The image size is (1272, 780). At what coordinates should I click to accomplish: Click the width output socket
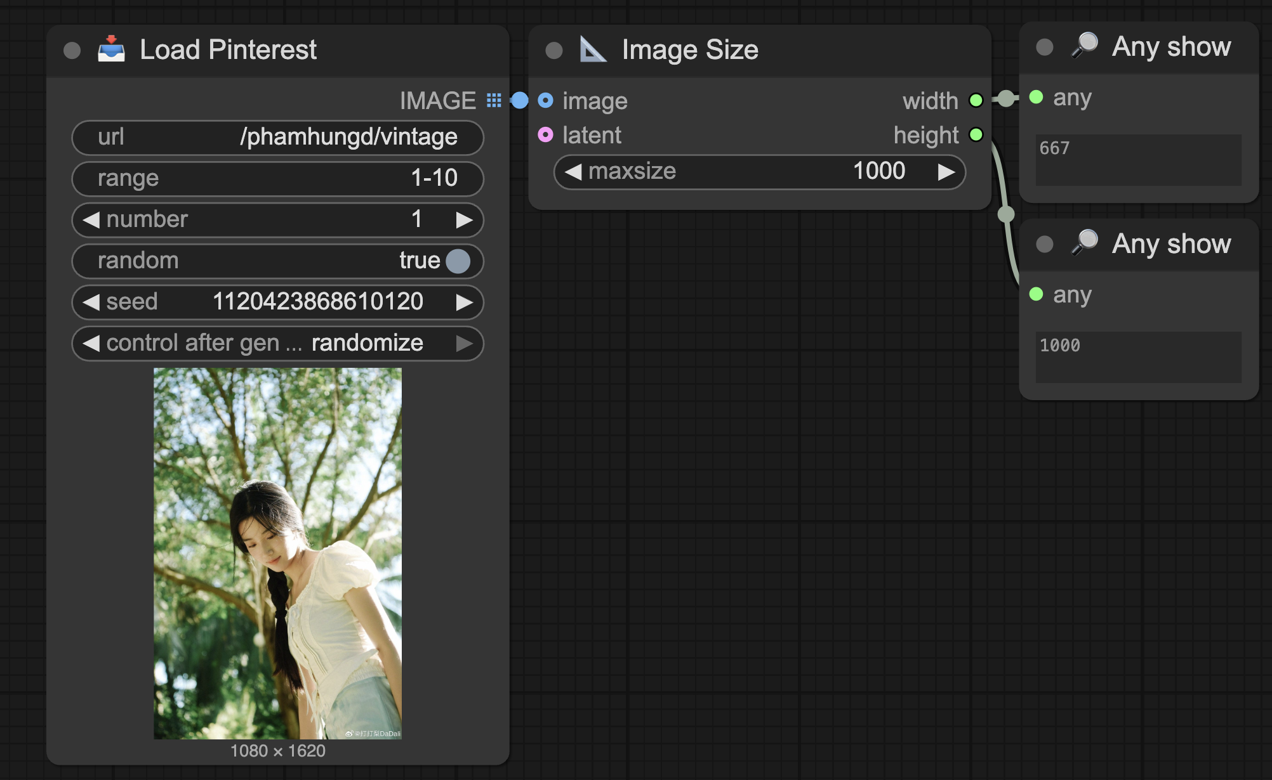click(x=976, y=100)
